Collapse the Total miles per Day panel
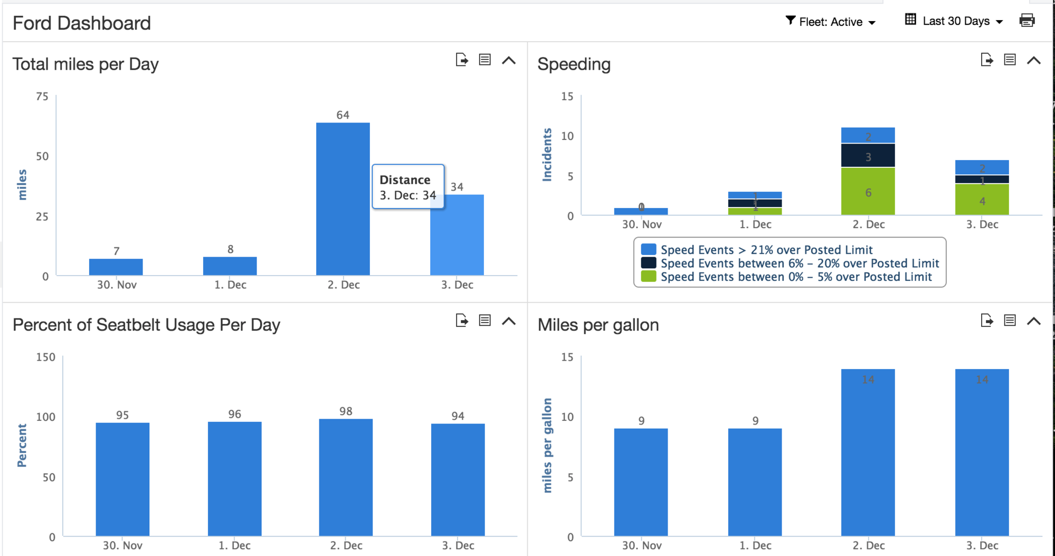Viewport: 1055px width, 556px height. 509,60
